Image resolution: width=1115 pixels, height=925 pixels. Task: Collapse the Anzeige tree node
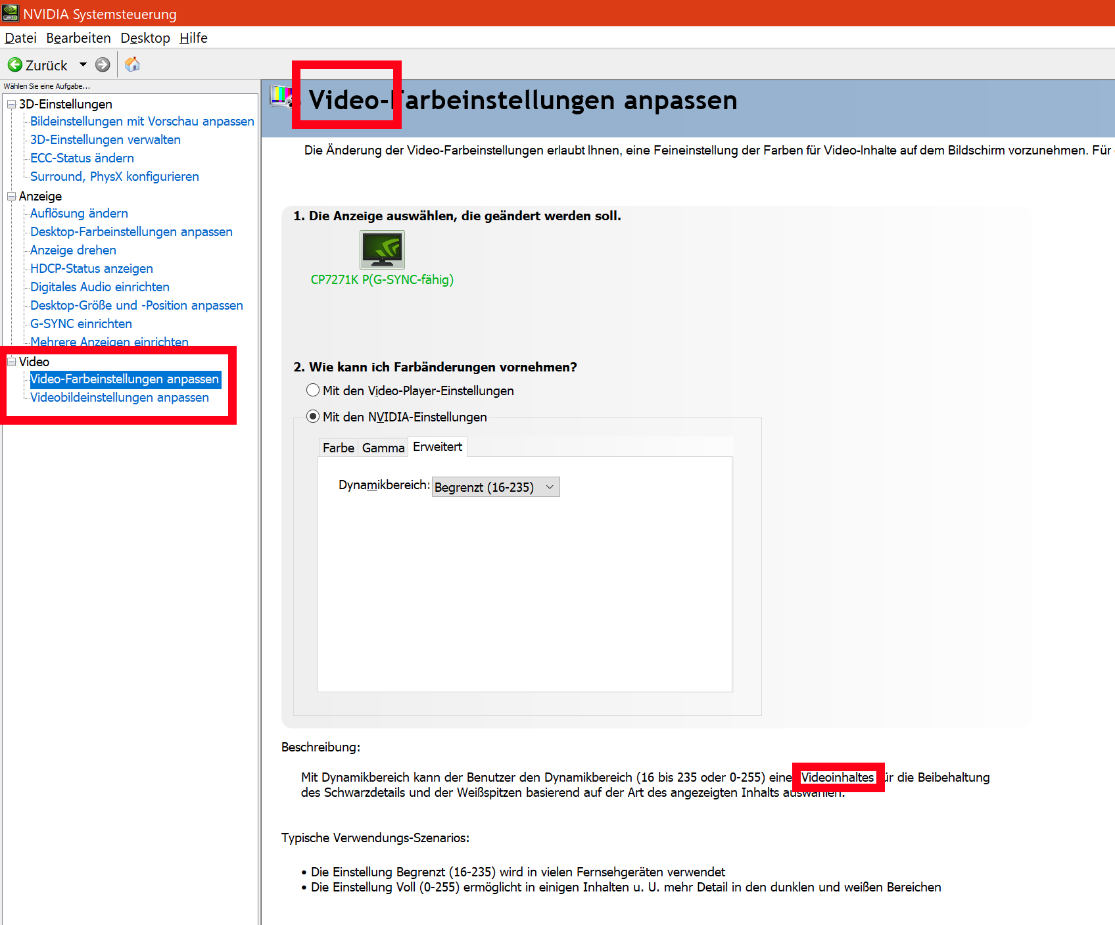[11, 196]
